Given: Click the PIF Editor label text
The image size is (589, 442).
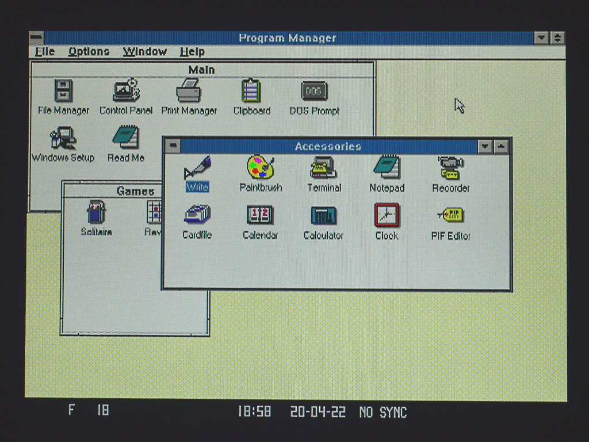Looking at the screenshot, I should 451,236.
